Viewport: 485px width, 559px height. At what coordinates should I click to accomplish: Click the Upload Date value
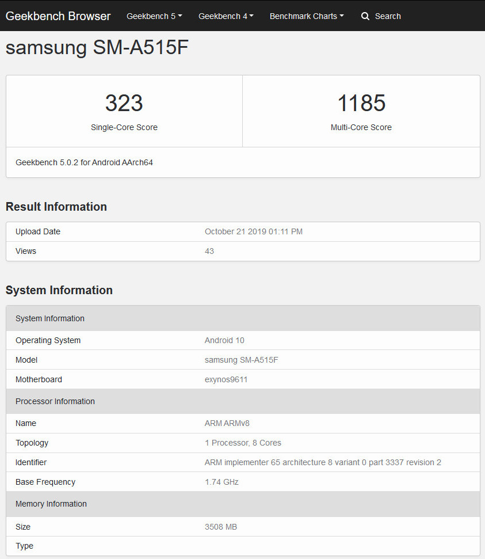(253, 231)
